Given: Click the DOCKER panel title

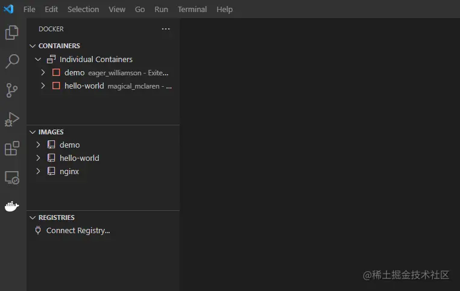Looking at the screenshot, I should point(51,29).
